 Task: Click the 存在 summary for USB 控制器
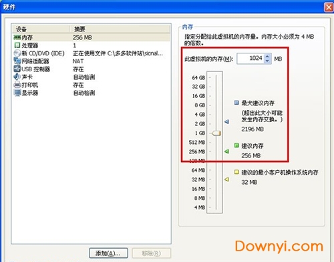[x=78, y=69]
